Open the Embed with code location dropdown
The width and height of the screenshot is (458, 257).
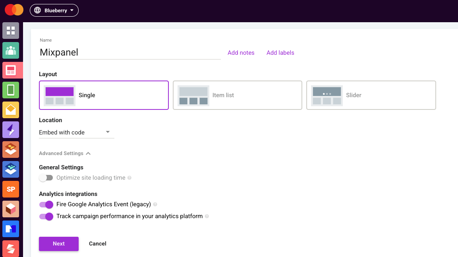click(x=77, y=132)
